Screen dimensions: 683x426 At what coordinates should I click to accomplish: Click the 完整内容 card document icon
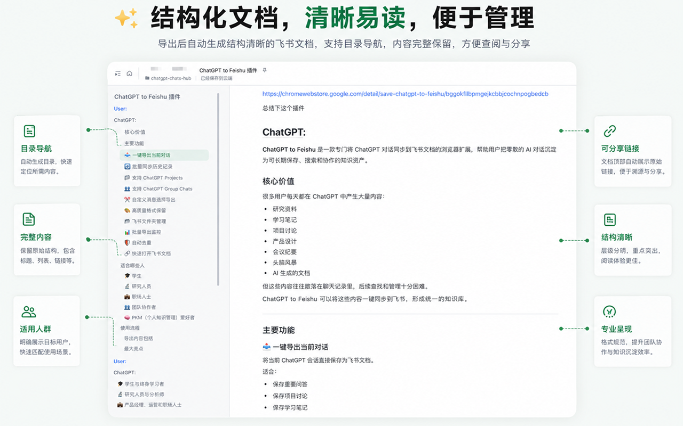[x=29, y=219]
